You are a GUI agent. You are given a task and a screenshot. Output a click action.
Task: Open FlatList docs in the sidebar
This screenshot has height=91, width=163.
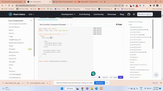point(11,33)
